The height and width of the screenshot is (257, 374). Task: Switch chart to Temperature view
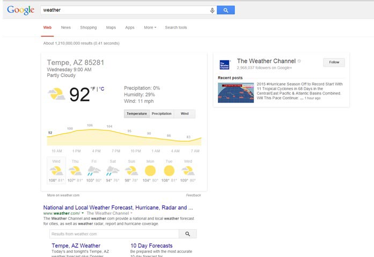click(x=137, y=114)
